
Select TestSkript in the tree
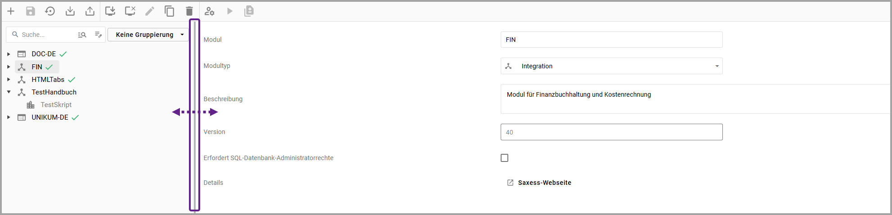point(56,105)
